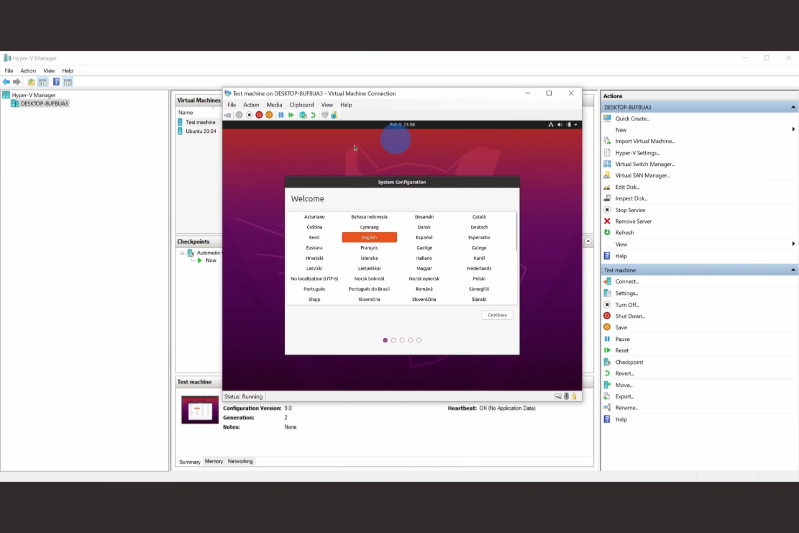Click the Name column header
The width and height of the screenshot is (799, 533).
[x=186, y=112]
